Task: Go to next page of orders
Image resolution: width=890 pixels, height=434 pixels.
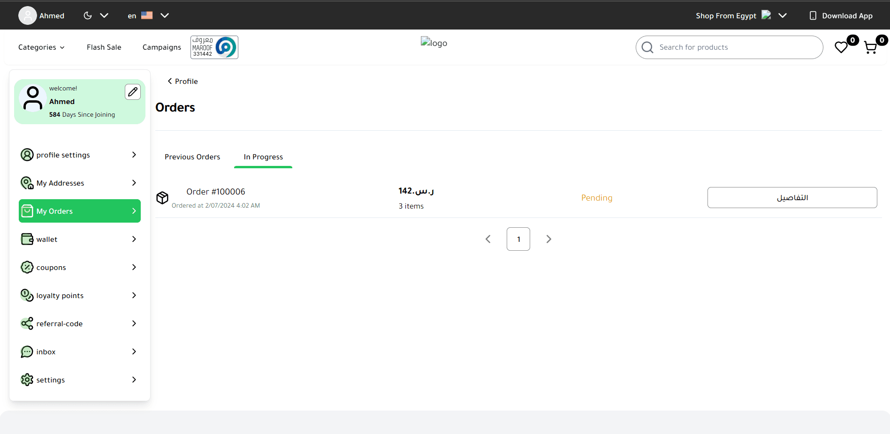Action: click(548, 239)
